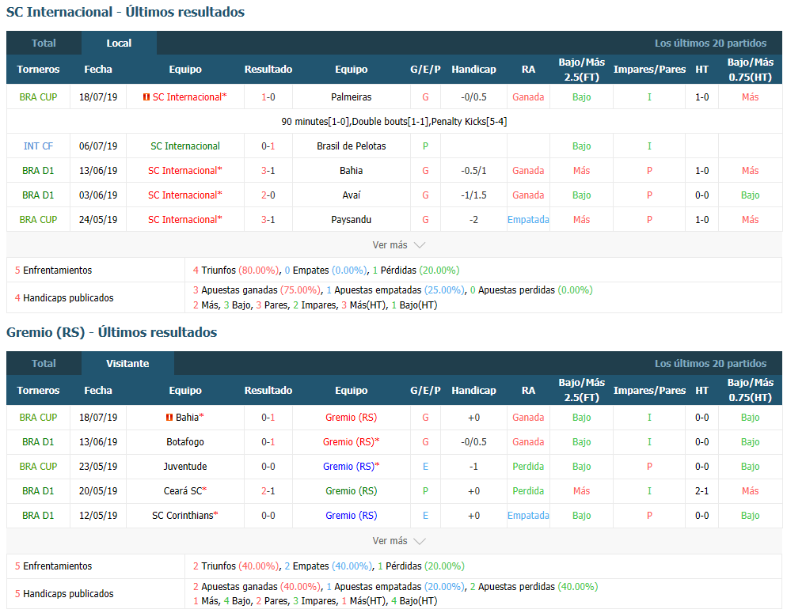The height and width of the screenshot is (613, 787).
Task: Click the date 20/05/19
Action: click(x=98, y=491)
